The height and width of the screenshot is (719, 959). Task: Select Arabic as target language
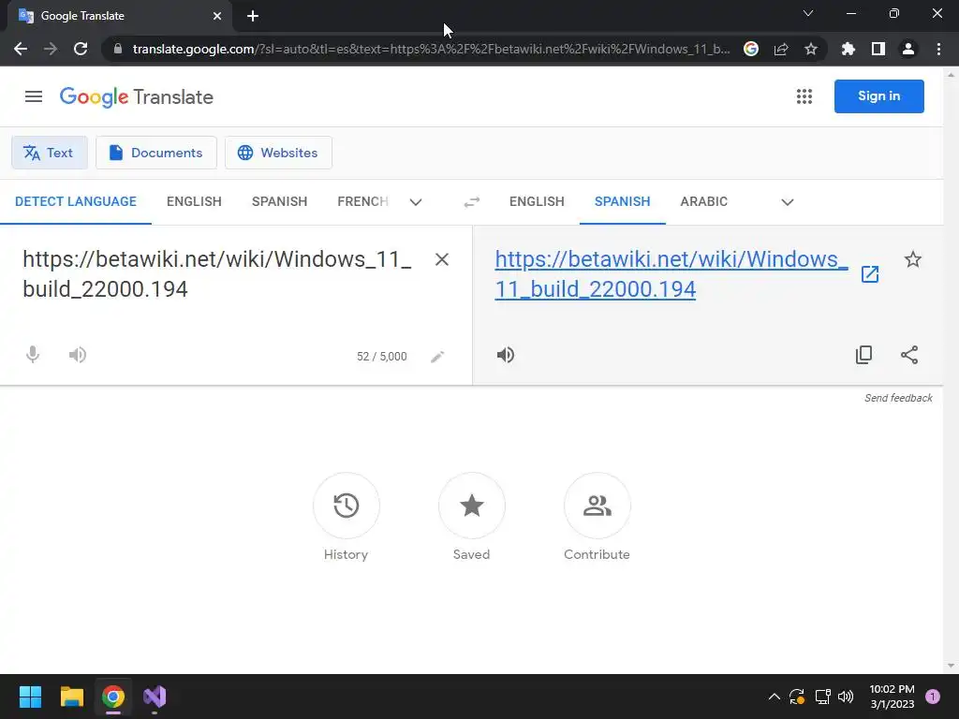704,202
